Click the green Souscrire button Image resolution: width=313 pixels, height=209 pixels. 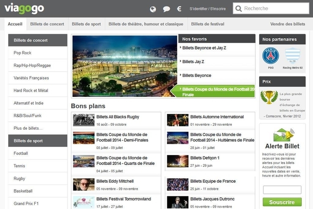click(282, 202)
